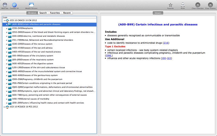
Task: Open the Recent tab
Action: [x=67, y=13]
